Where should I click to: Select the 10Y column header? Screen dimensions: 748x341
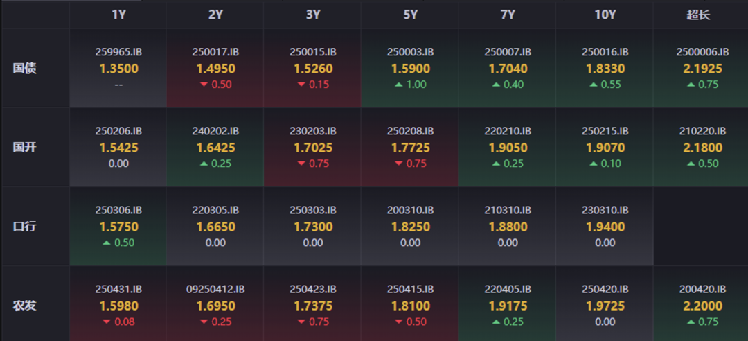605,15
